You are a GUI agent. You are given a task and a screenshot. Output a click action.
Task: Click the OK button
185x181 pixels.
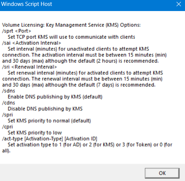162,173
